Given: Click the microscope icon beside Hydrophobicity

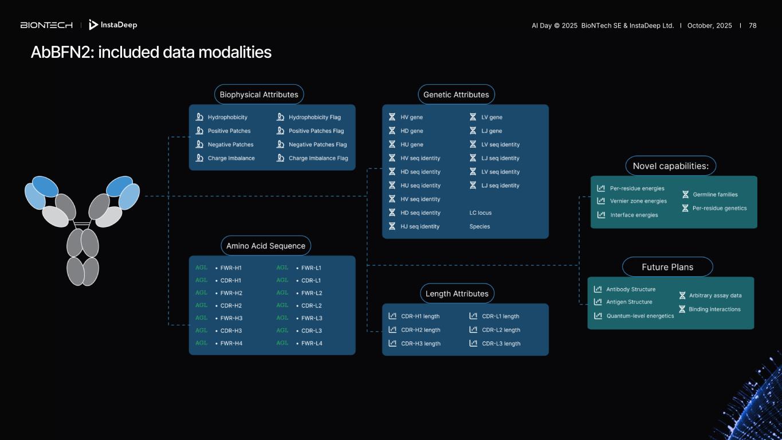Looking at the screenshot, I should coord(199,117).
